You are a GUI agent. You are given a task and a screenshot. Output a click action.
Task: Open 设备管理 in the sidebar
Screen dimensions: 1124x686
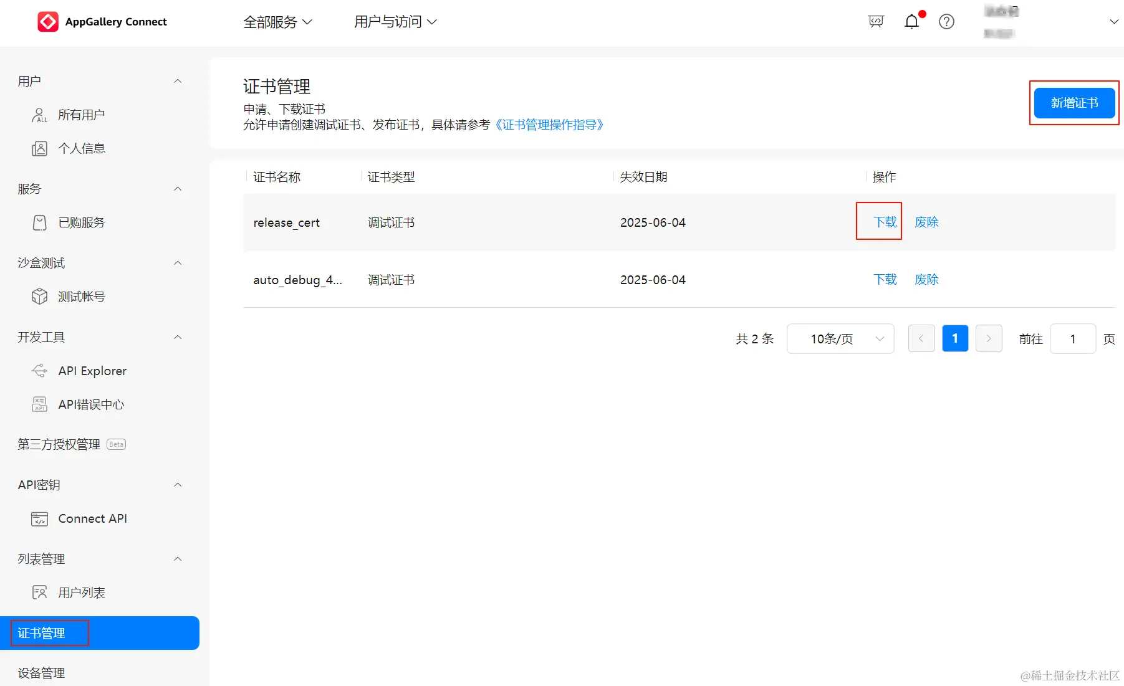click(x=41, y=673)
